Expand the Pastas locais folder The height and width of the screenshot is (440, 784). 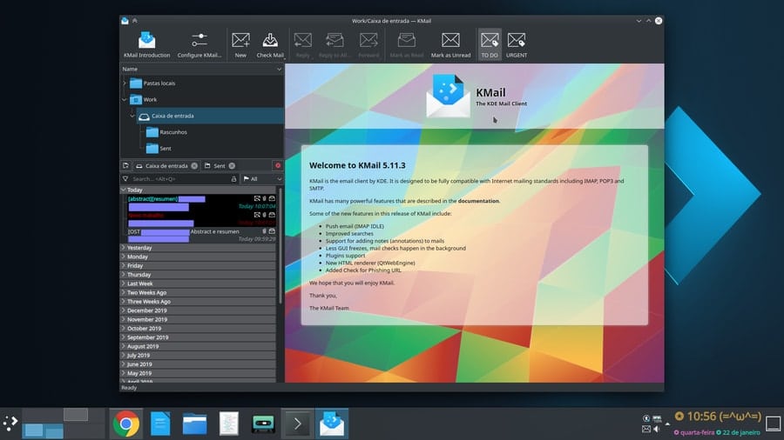coord(125,83)
